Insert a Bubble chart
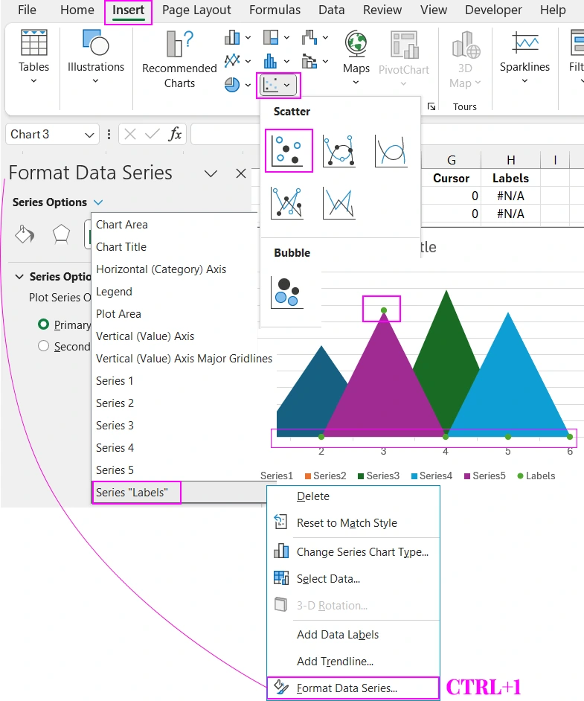The image size is (584, 701). coord(288,291)
